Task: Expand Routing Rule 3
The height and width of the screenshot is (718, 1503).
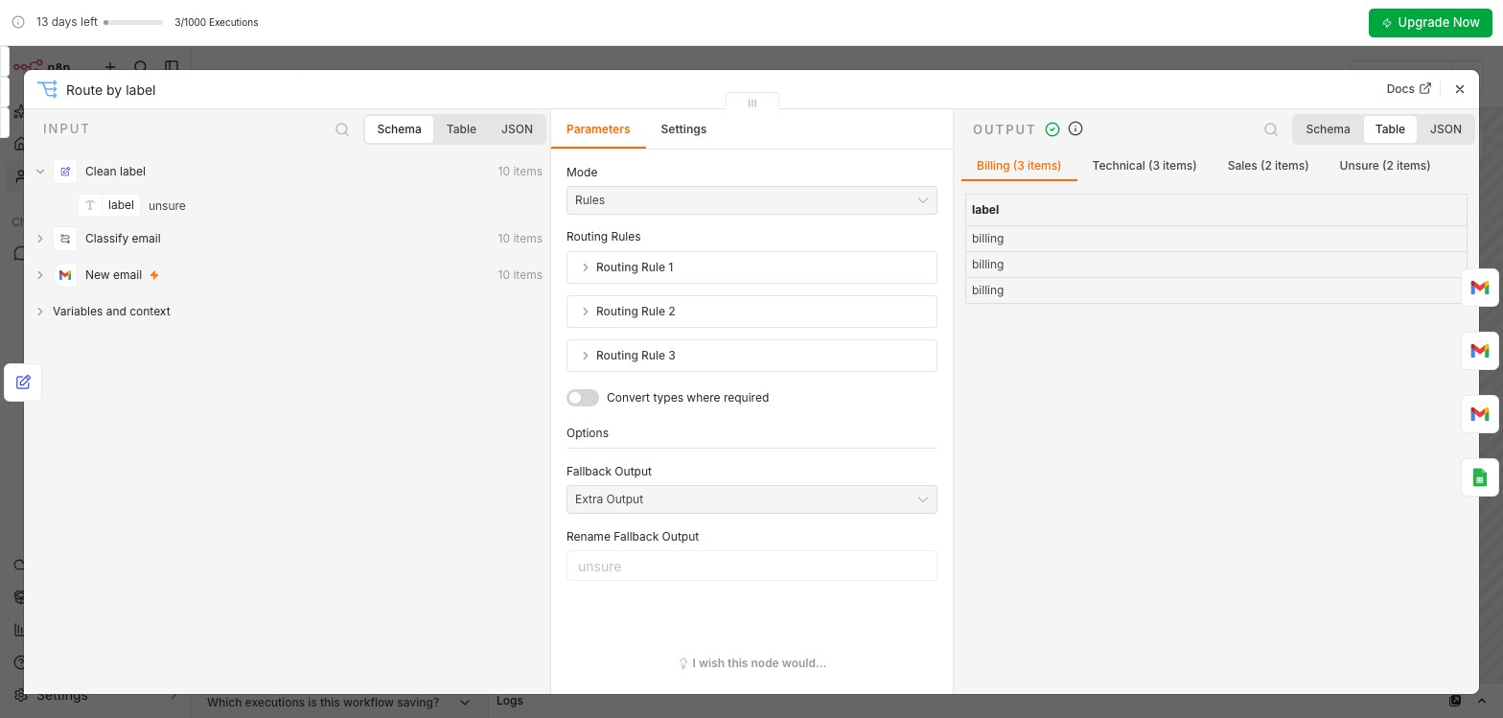Action: (x=751, y=356)
